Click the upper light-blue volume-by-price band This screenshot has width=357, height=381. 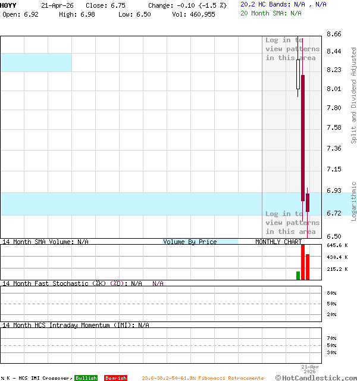36,63
